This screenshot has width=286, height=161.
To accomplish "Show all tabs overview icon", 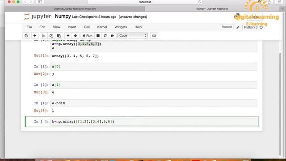I will coord(279,2).
